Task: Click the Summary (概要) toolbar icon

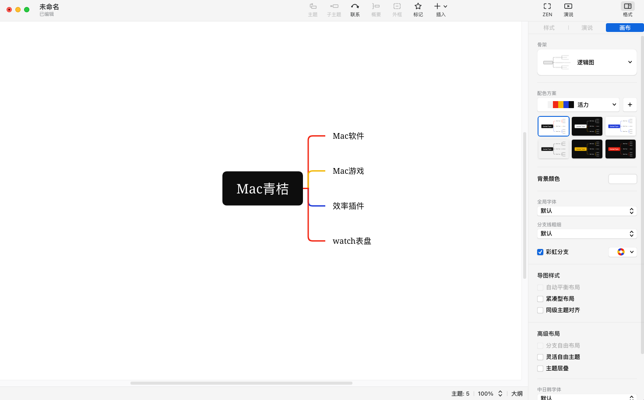Action: click(x=376, y=7)
